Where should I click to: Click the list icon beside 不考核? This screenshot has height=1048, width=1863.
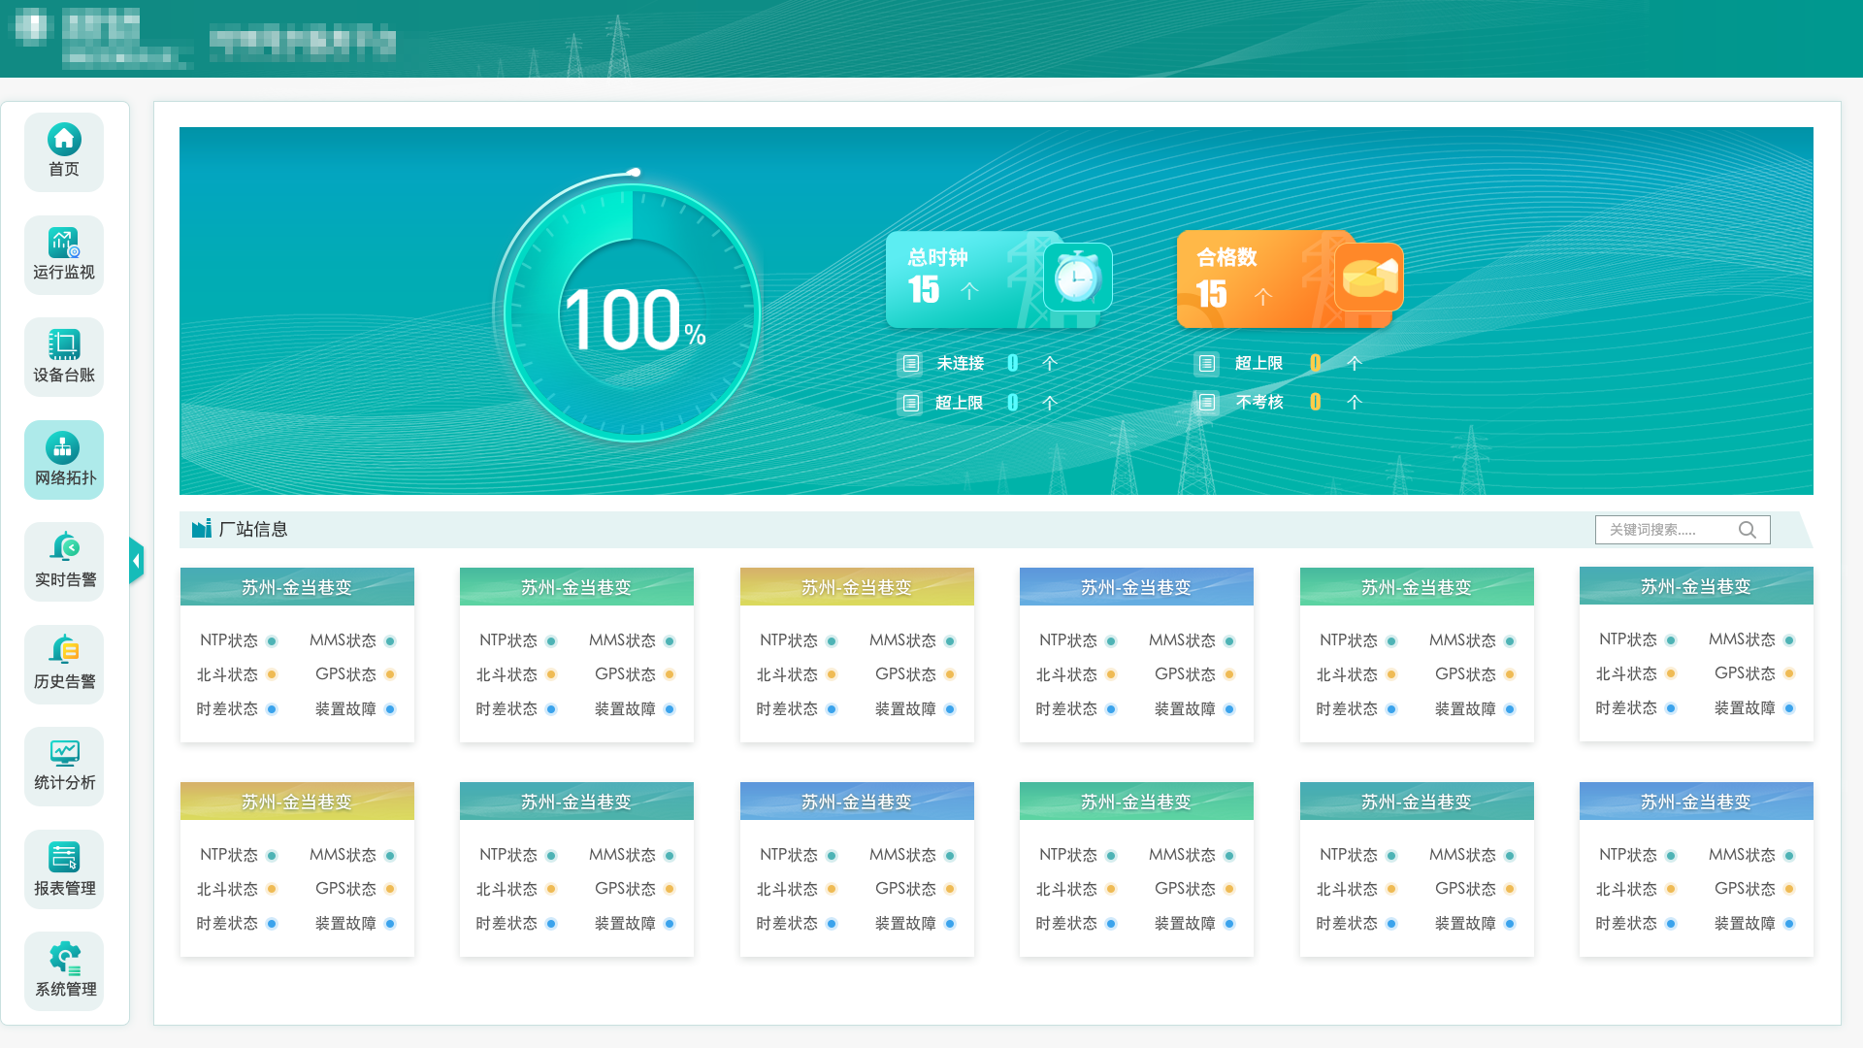(1207, 403)
